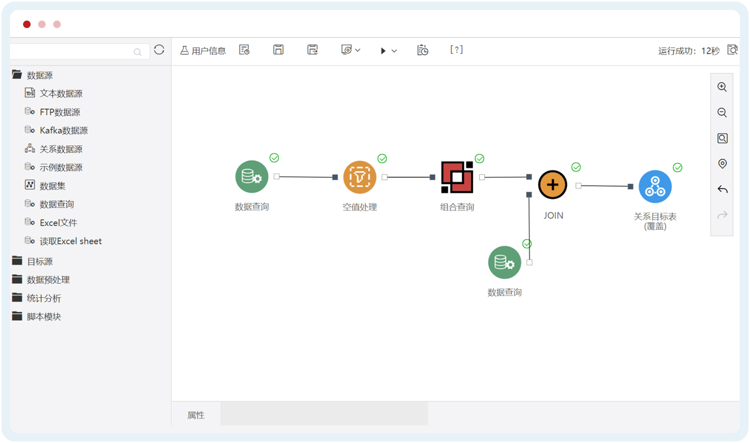750x443 pixels.
Task: Click the save floppy-disk toolbar icon
Action: [x=278, y=50]
